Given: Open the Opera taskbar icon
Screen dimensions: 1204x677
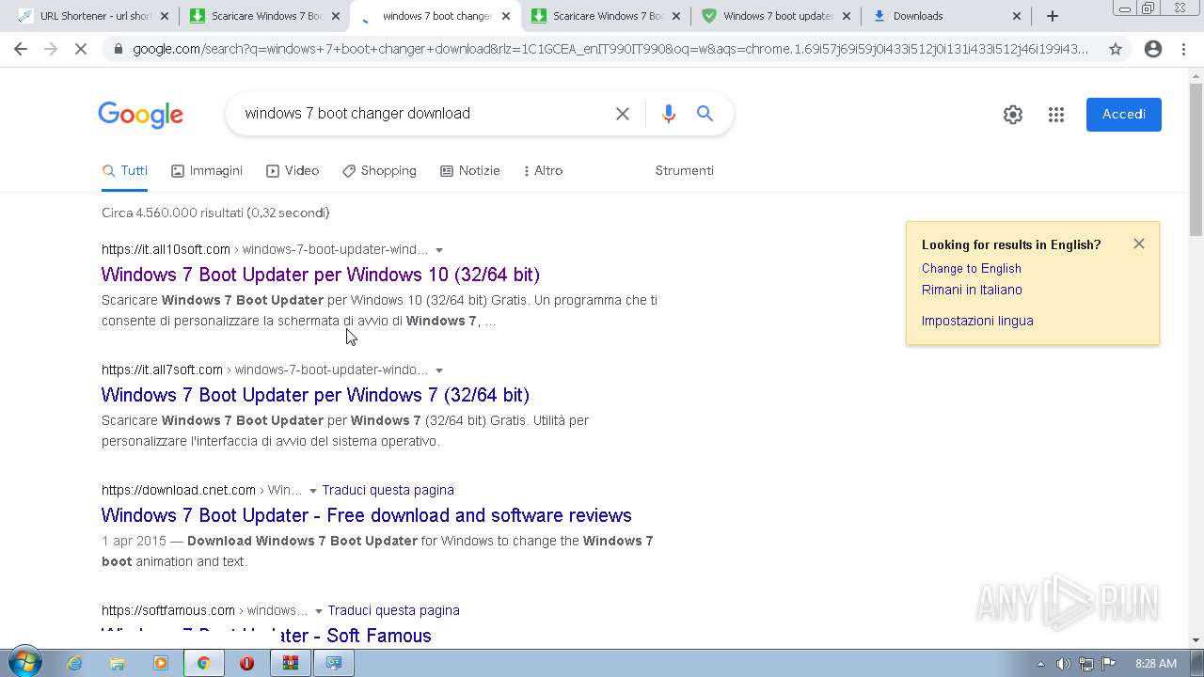Looking at the screenshot, I should tap(246, 663).
